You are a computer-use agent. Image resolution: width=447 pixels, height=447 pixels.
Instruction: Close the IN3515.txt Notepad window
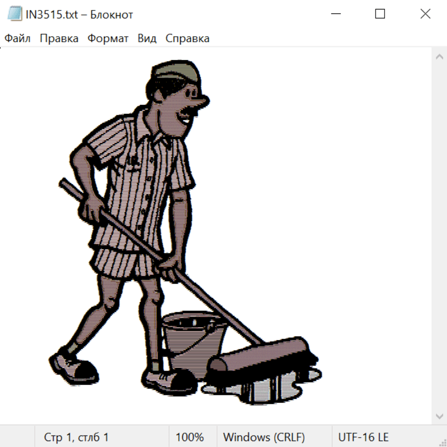pos(425,14)
